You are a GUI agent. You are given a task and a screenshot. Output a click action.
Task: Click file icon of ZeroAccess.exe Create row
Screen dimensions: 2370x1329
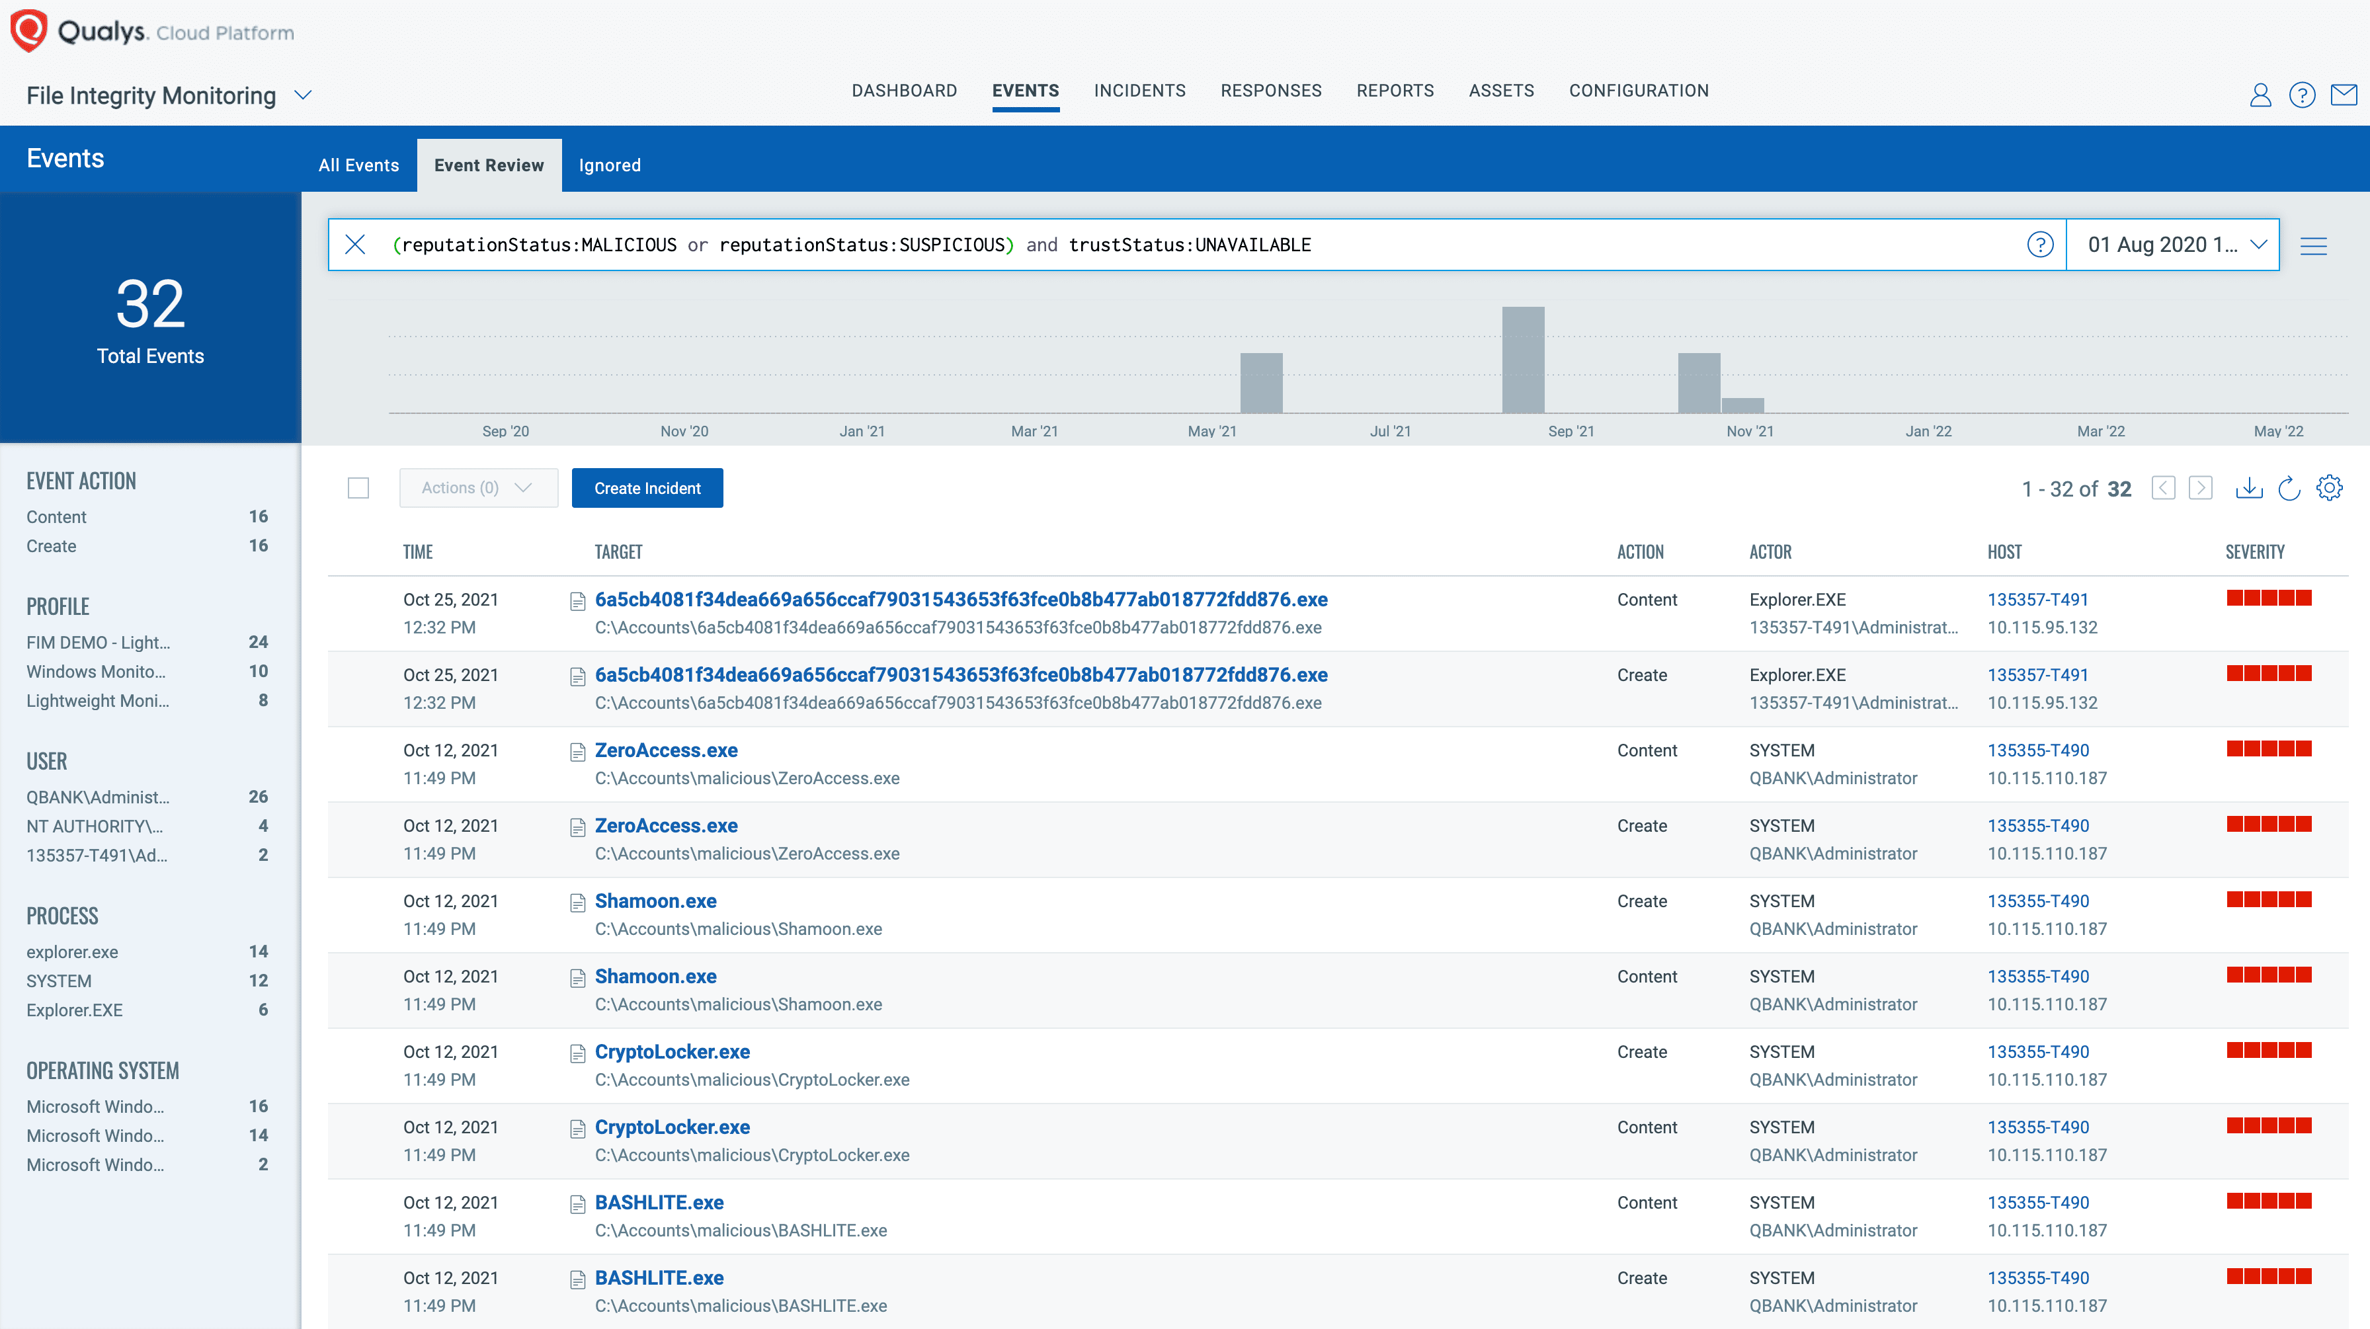tap(578, 828)
